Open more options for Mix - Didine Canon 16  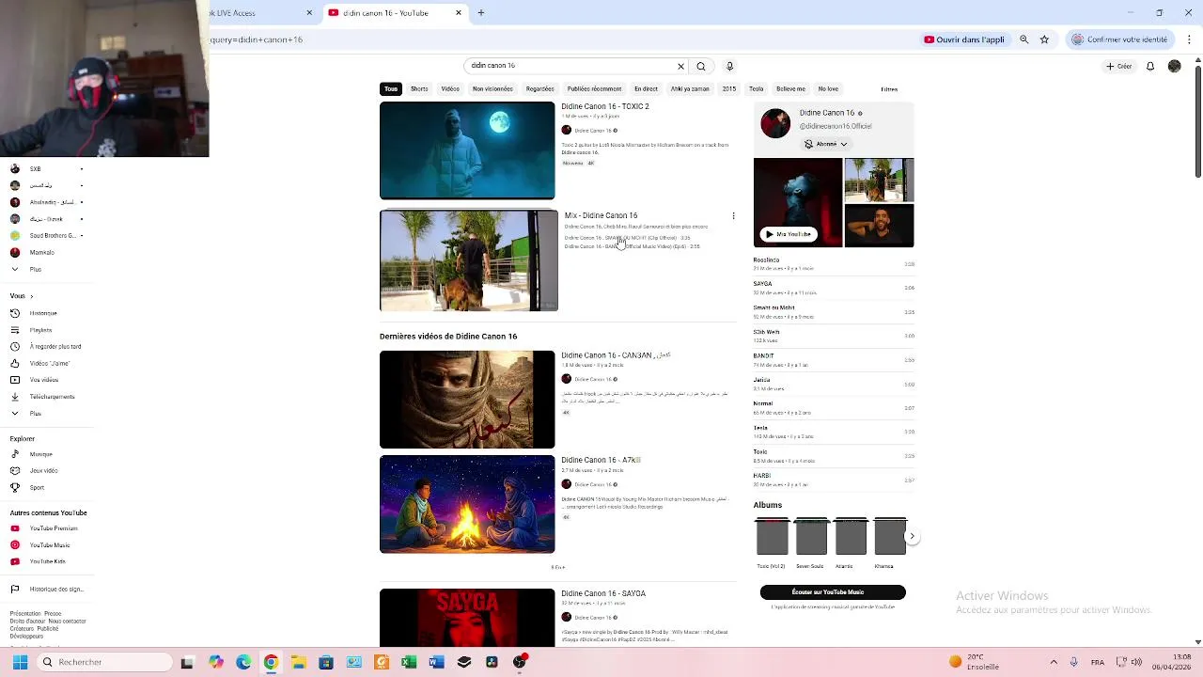click(733, 215)
